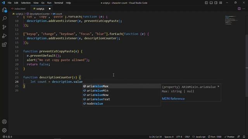Select nodeValue suggestion
Screen dimensions: 248x139
coord(122,103)
